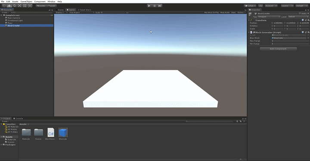
Task: Toggle Local handle rotation button
Action: 51,6
